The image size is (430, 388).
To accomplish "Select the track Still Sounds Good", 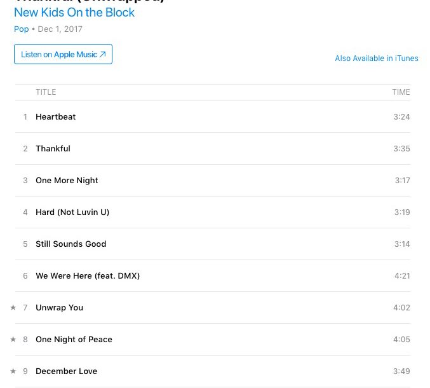I will pyautogui.click(x=213, y=244).
